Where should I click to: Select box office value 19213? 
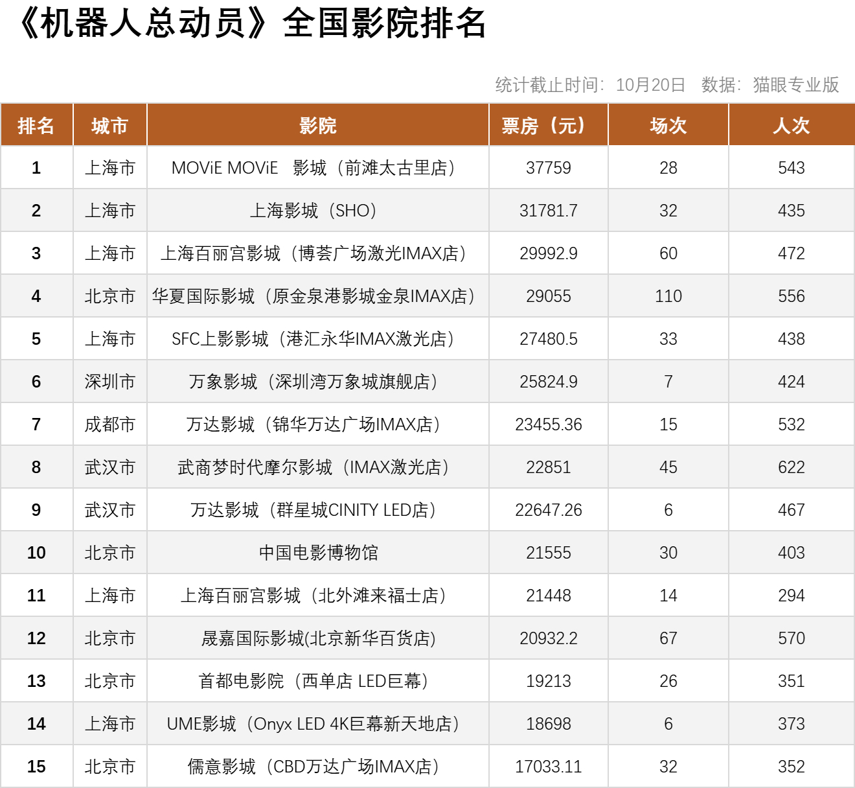(x=548, y=681)
